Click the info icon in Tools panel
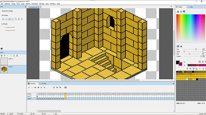Image resolution: width=206 pixels, height=115 pixels. tap(2, 49)
